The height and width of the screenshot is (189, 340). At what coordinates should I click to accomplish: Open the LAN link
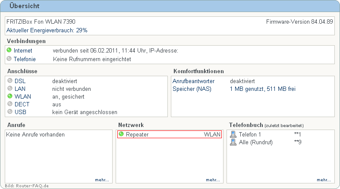20,89
